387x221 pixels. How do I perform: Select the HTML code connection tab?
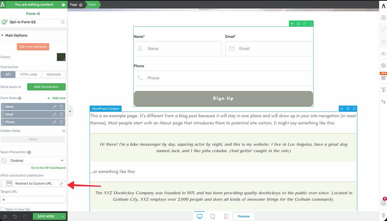(x=28, y=75)
